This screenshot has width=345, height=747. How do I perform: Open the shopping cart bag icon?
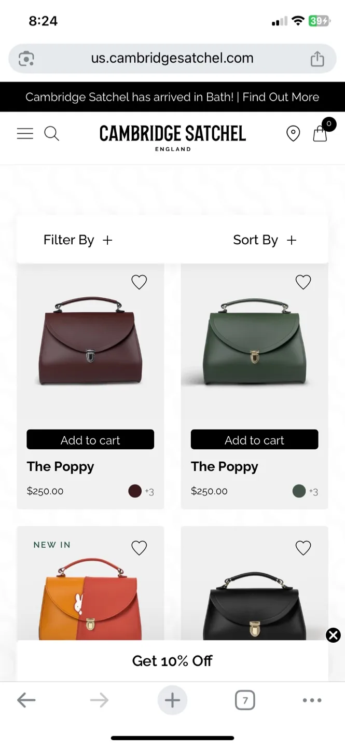320,134
